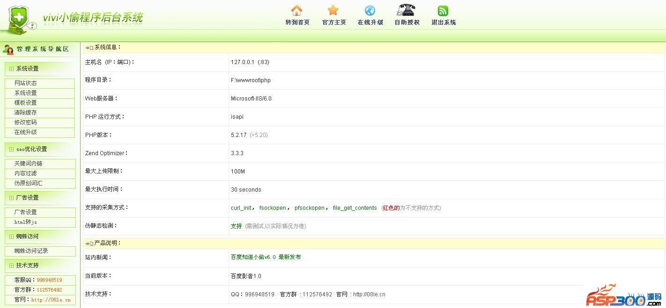Toggle the seo优化设置 section expander
Screen dimensions: 666x308
click(x=11, y=149)
